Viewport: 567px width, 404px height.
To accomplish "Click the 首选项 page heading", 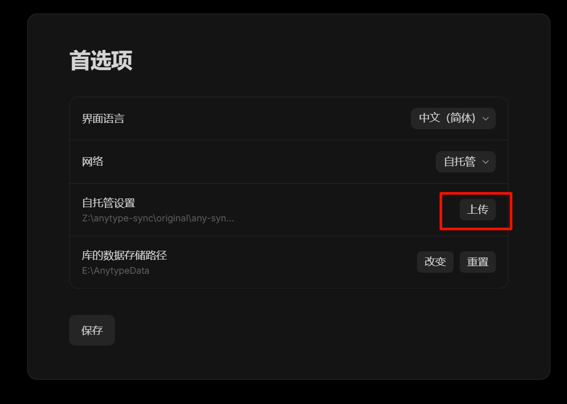I will 101,61.
